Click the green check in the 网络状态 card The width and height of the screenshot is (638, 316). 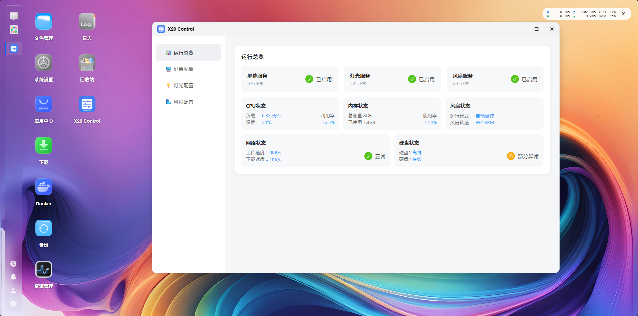(368, 156)
